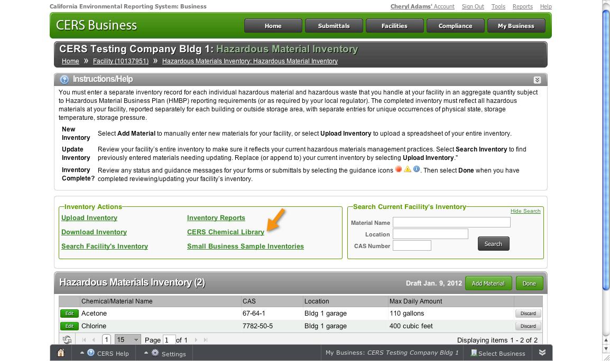Click the home icon in bottom toolbar

(x=61, y=353)
